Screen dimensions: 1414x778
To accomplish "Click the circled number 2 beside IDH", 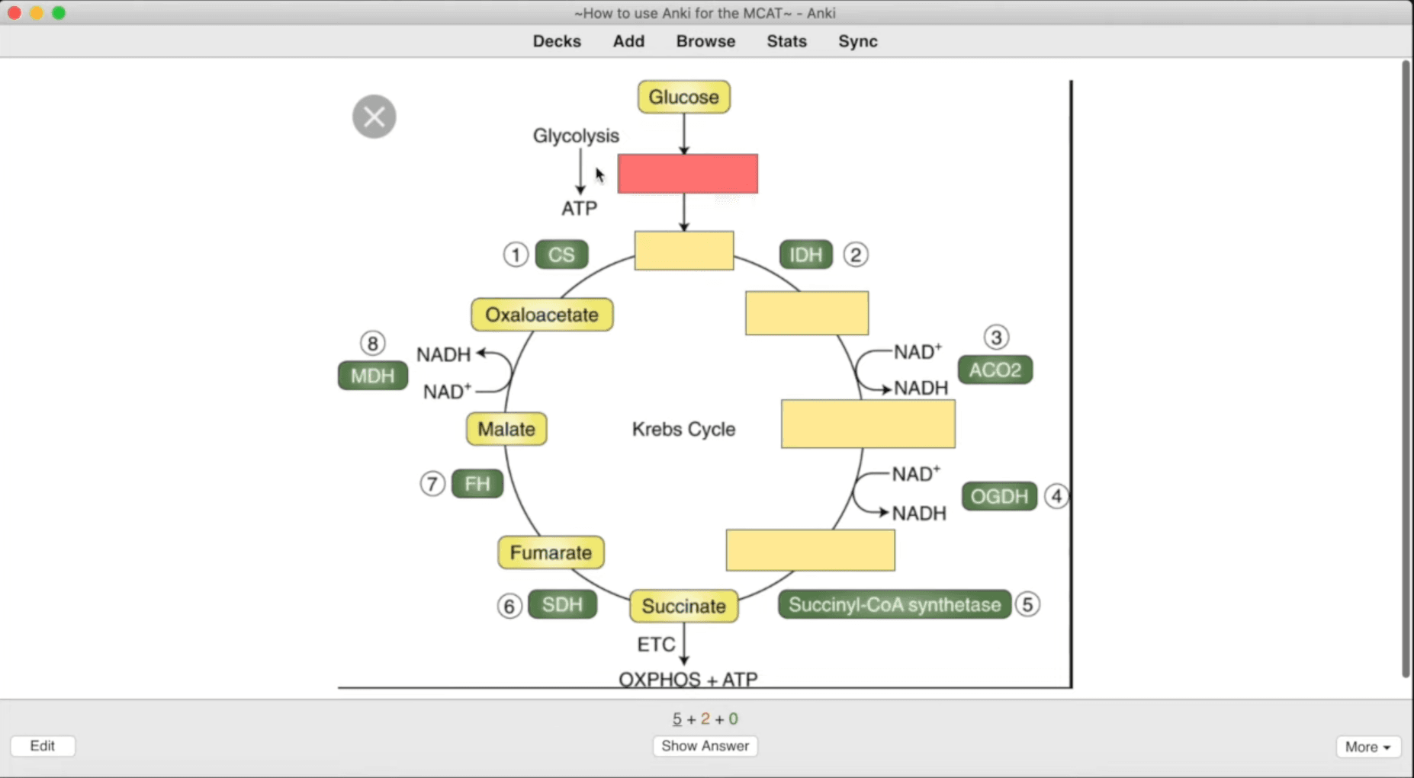I will pyautogui.click(x=856, y=255).
